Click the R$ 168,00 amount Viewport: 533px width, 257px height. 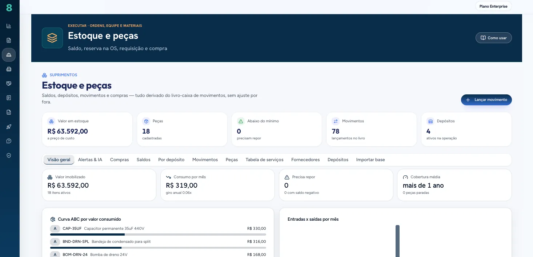257,254
